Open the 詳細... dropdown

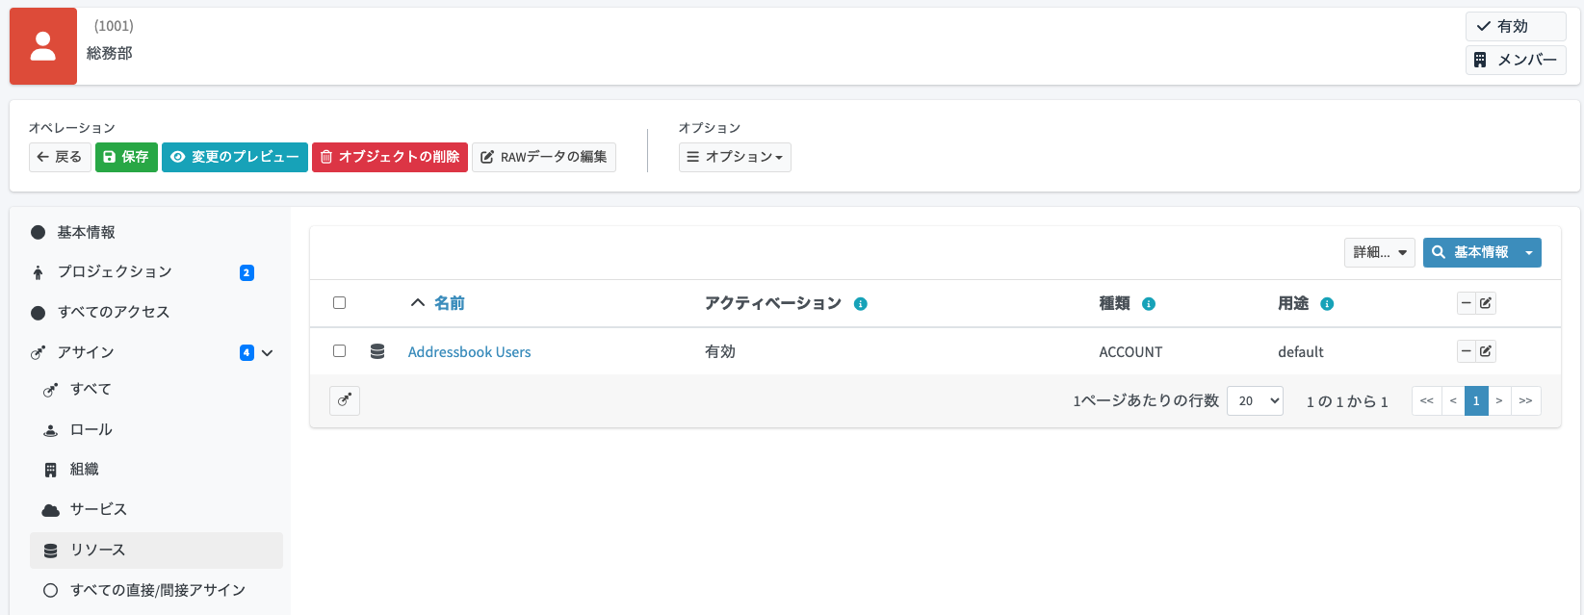pyautogui.click(x=1379, y=252)
